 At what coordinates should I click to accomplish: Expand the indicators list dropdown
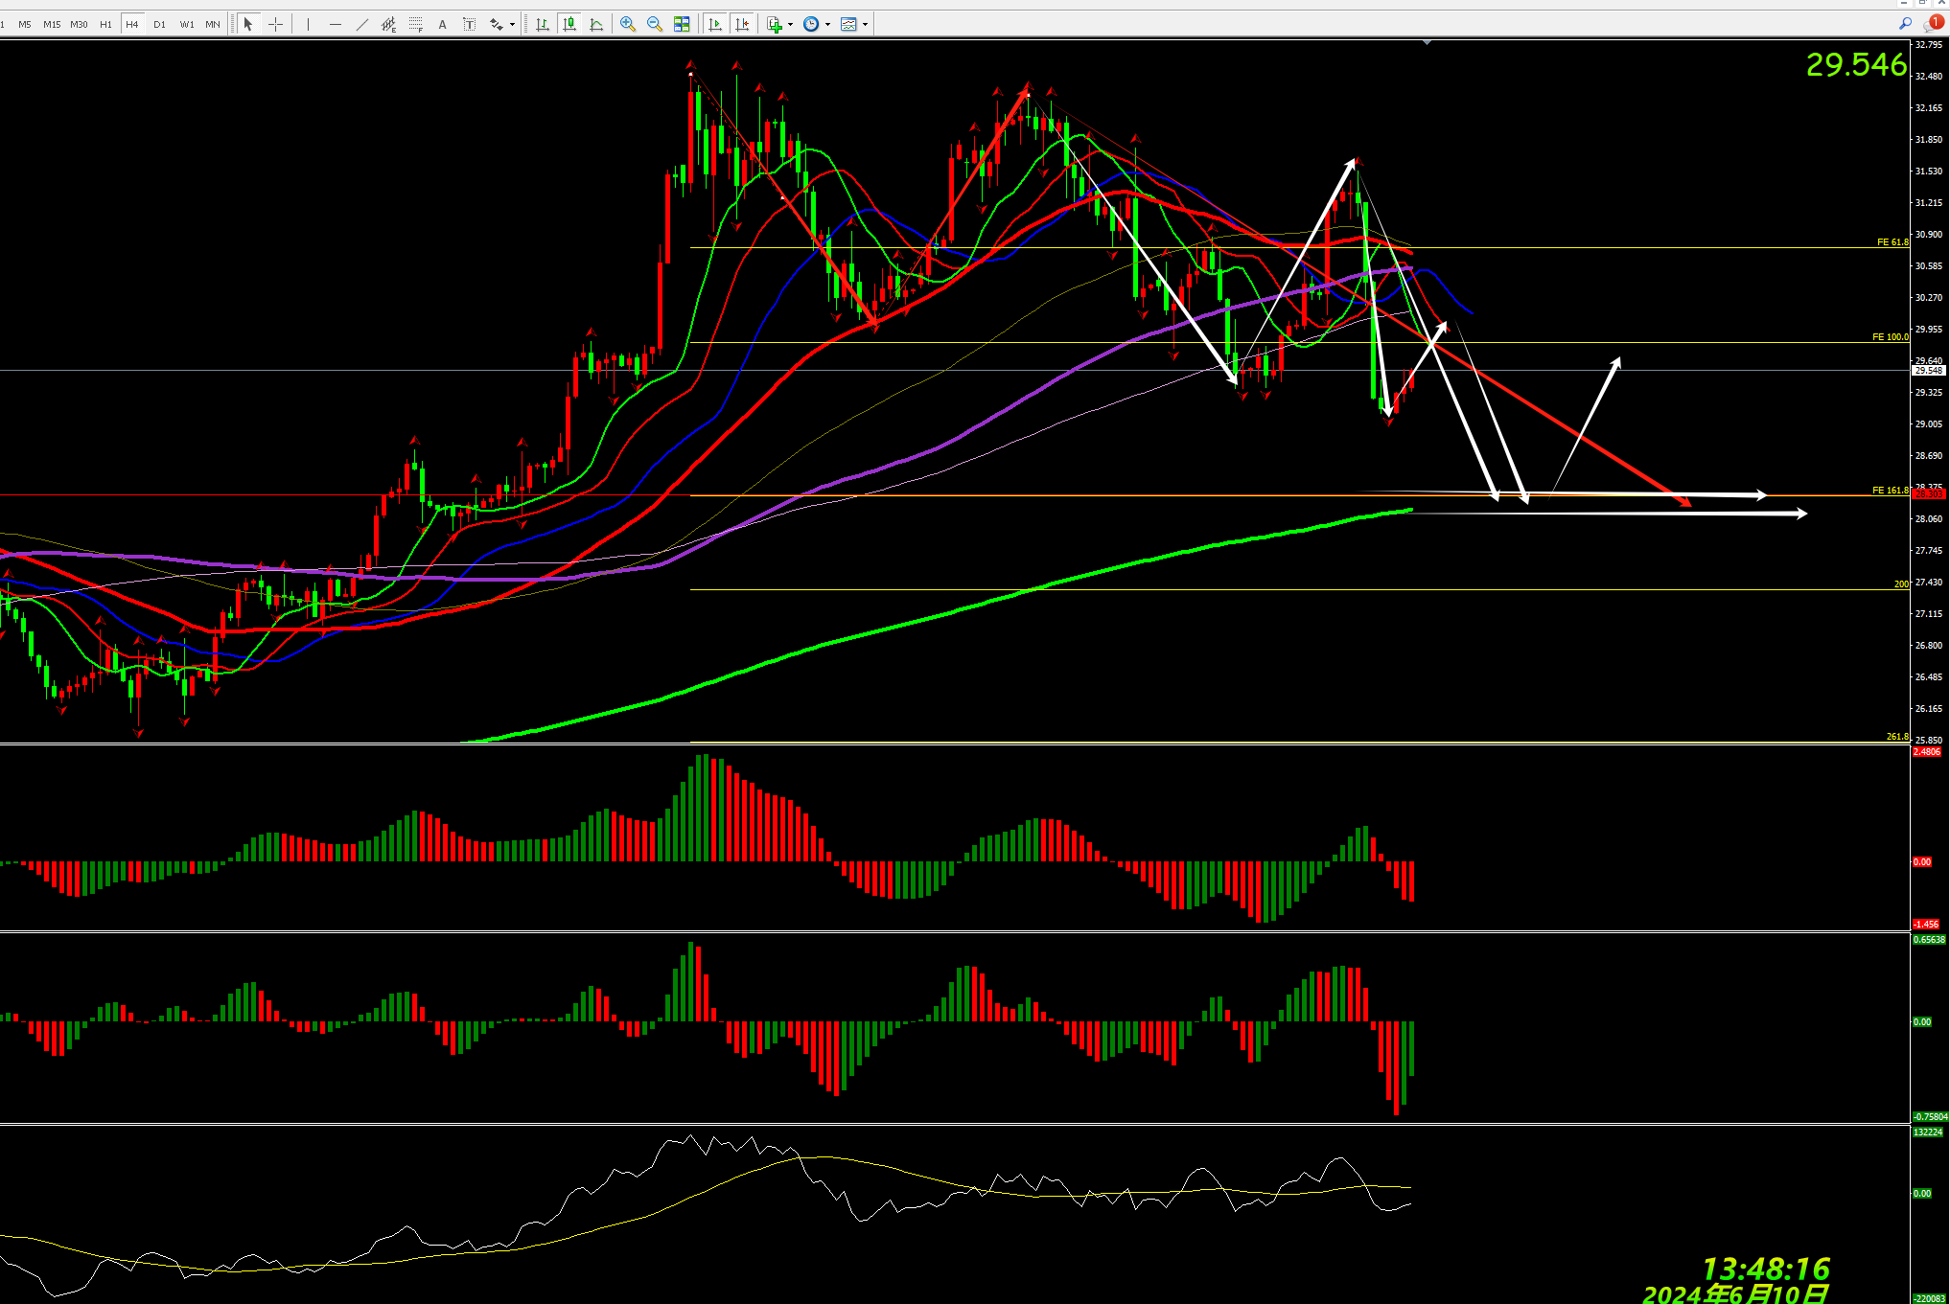790,24
